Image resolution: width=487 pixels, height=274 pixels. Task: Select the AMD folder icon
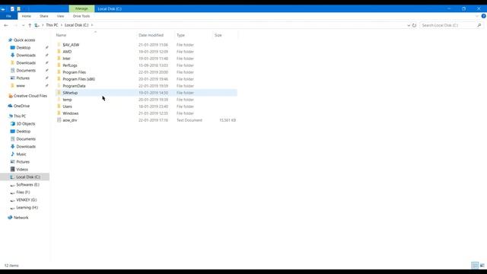[x=59, y=52]
